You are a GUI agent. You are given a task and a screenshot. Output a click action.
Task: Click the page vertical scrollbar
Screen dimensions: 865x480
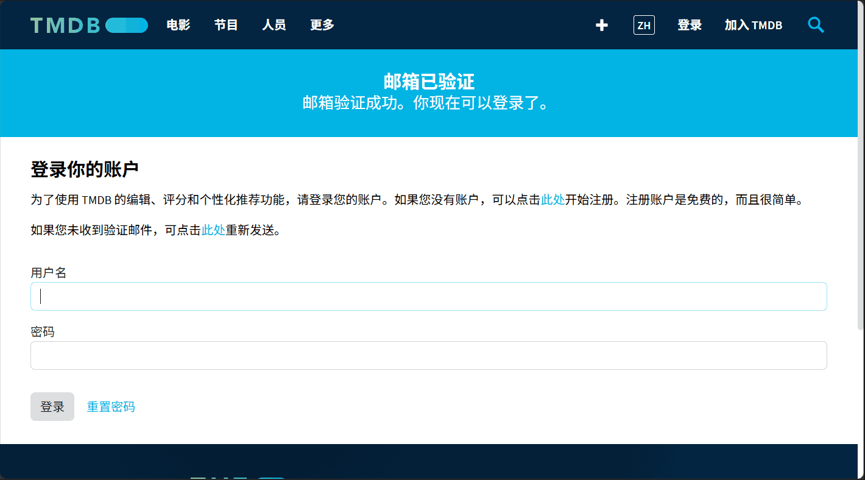click(861, 165)
